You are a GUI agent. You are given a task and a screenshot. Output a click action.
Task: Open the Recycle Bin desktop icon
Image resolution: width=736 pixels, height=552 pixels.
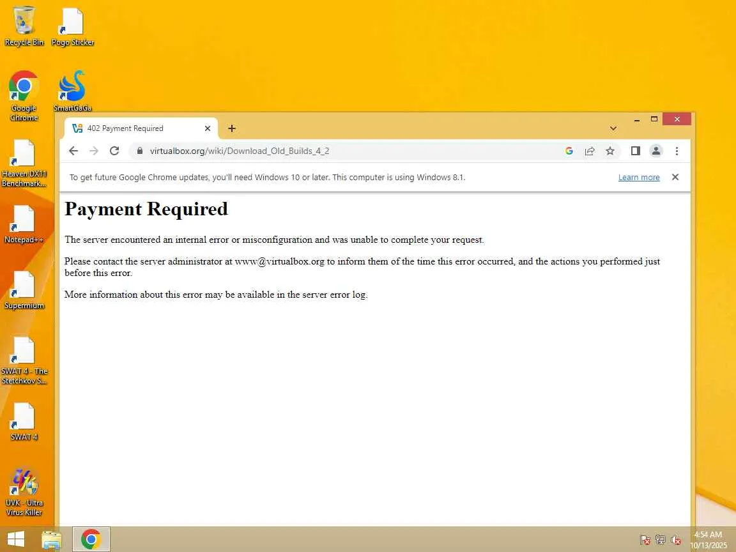(x=24, y=26)
